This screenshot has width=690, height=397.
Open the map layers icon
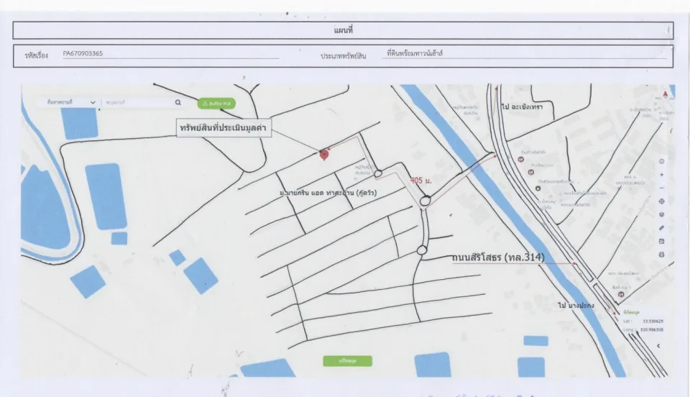[x=661, y=215]
